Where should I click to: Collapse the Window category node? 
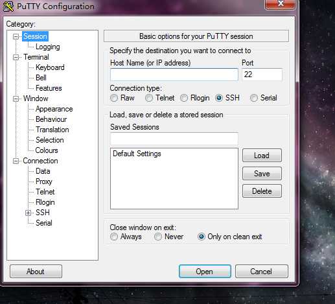pyautogui.click(x=16, y=99)
